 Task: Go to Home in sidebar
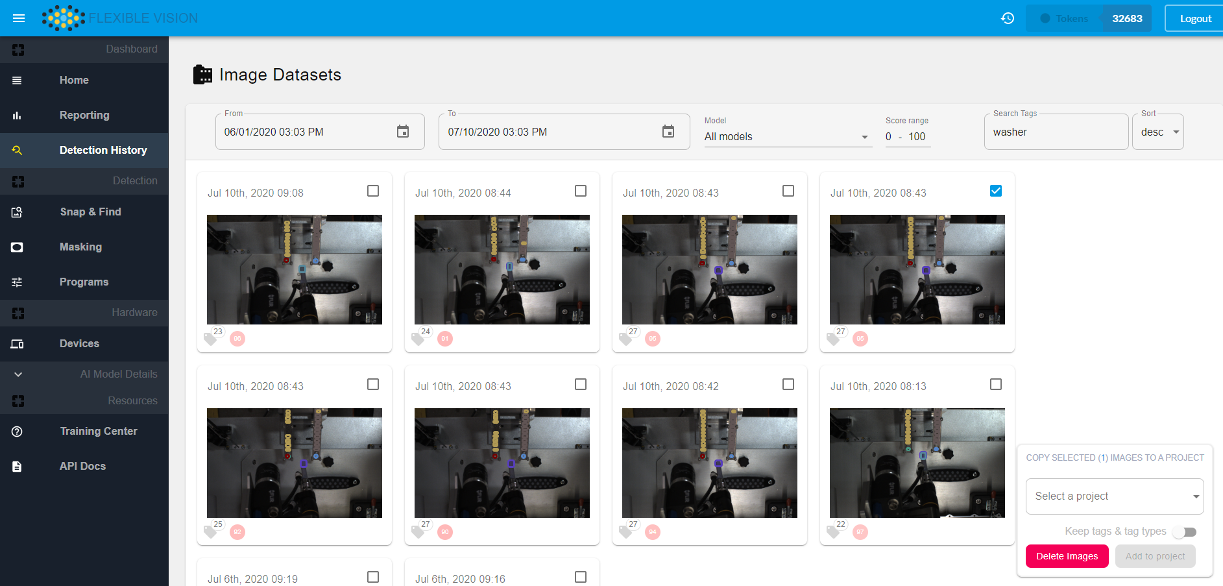point(74,80)
